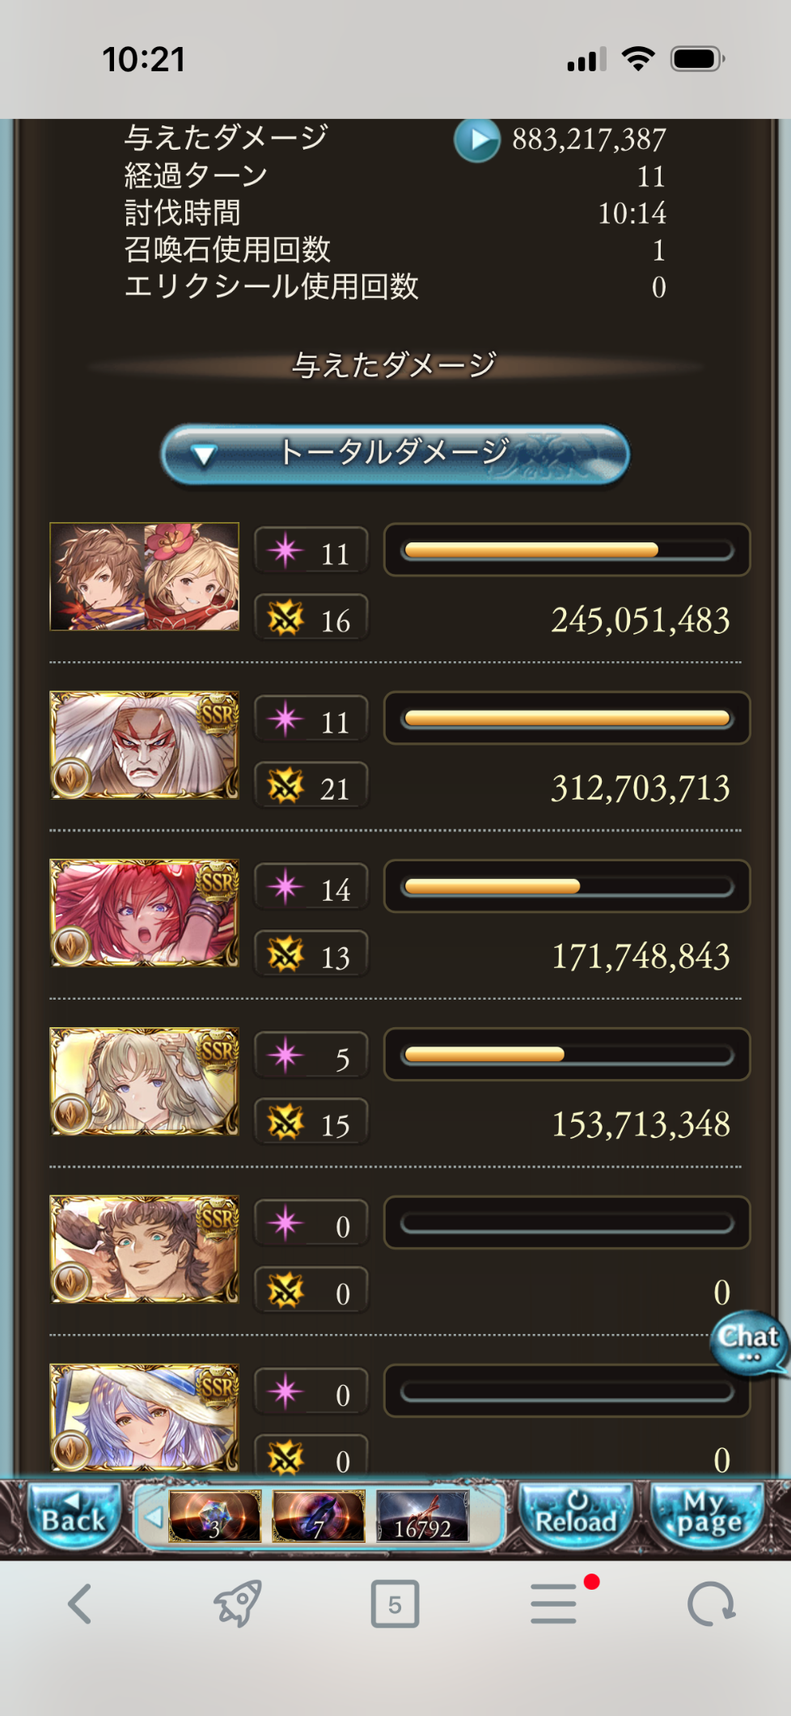The width and height of the screenshot is (791, 1716).
Task: Tap the item shortcut showing 7
Action: tap(319, 1516)
